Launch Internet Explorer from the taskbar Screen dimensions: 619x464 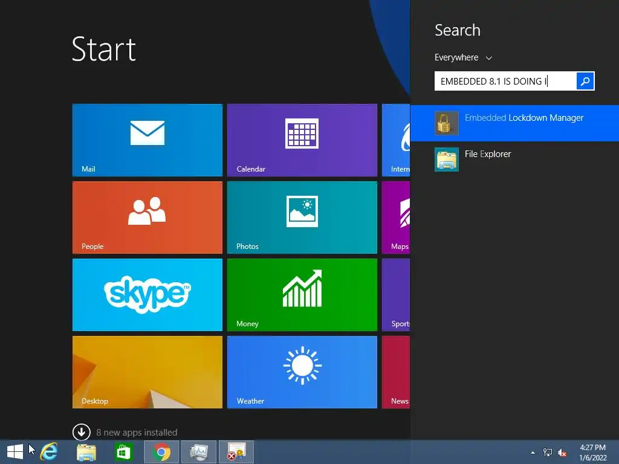click(50, 452)
